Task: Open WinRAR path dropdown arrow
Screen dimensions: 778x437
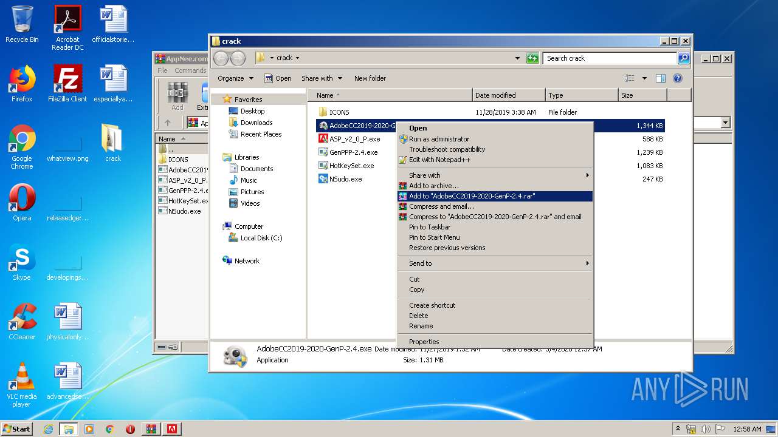Action: (725, 123)
